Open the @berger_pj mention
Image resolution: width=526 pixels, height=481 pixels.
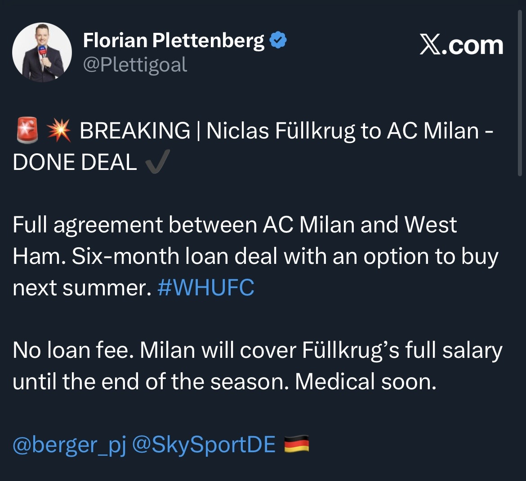click(69, 445)
